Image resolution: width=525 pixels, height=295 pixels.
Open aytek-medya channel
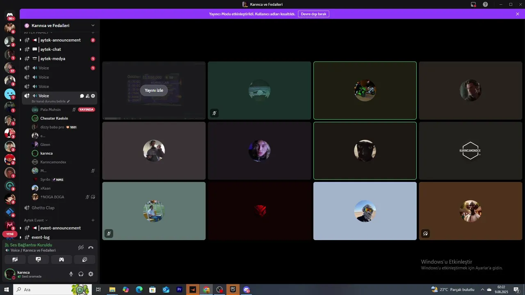[x=59, y=59]
